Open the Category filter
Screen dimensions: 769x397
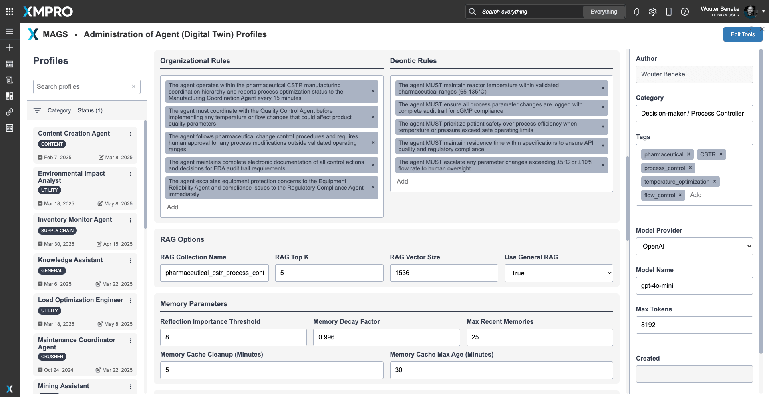[x=59, y=110]
